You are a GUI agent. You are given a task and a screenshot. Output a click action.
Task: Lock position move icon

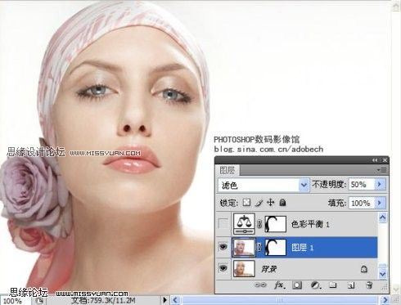[270, 203]
